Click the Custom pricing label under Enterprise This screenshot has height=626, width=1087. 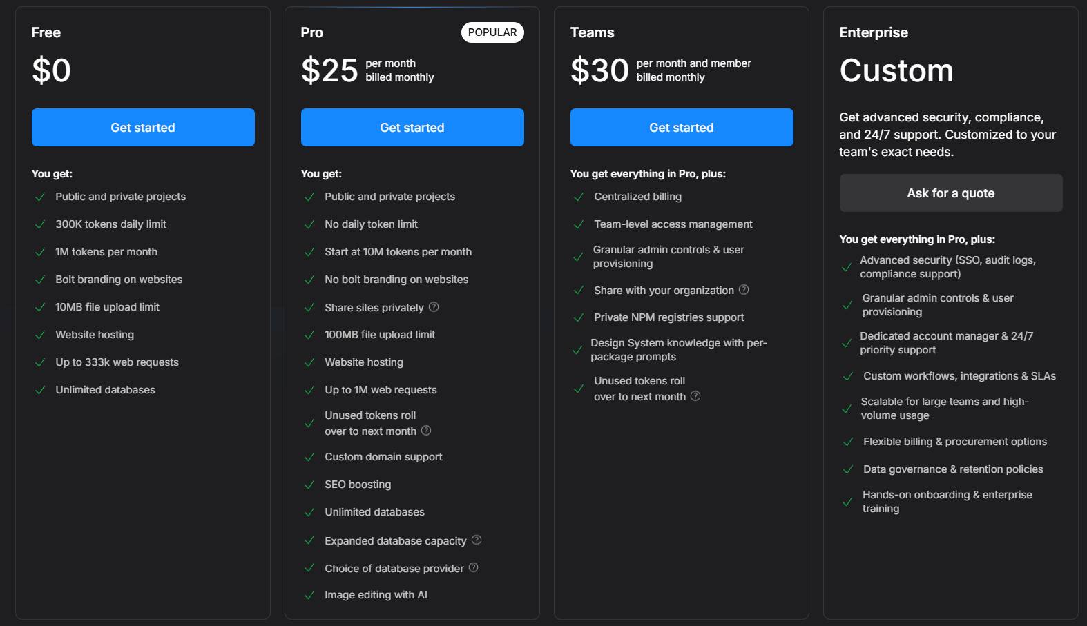[x=896, y=70]
